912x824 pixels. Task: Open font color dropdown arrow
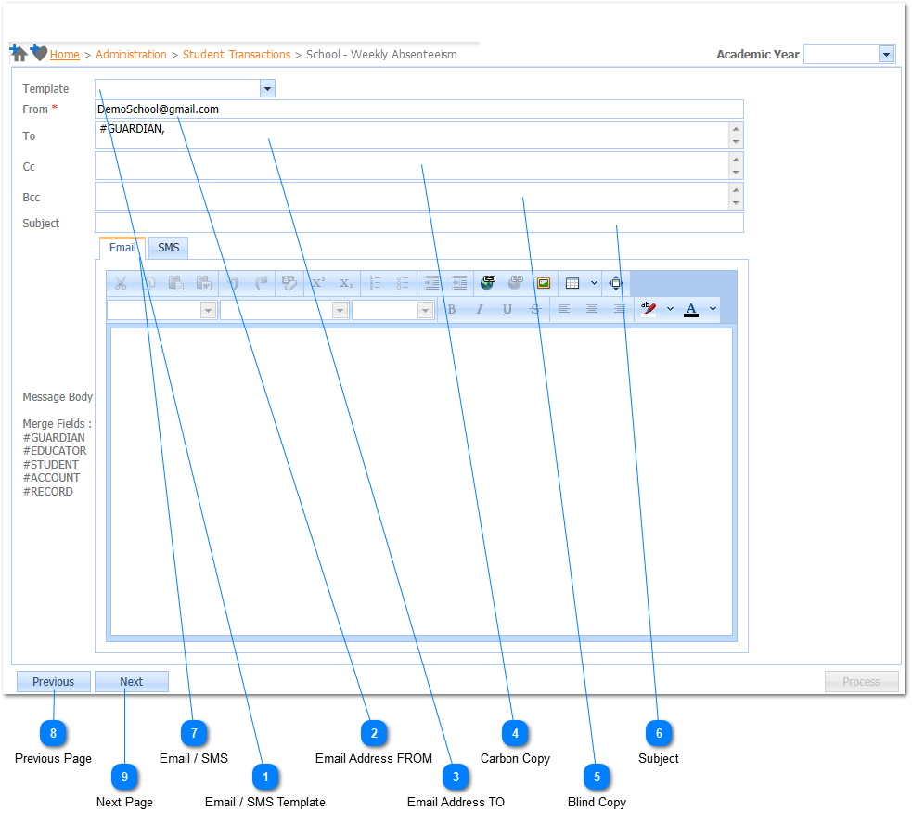pyautogui.click(x=713, y=309)
